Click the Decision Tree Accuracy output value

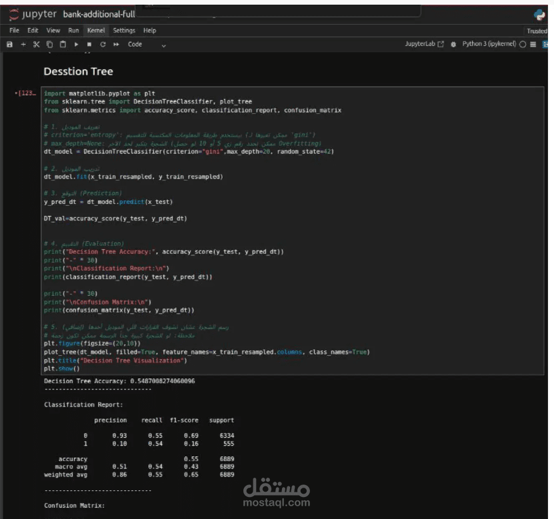[x=162, y=381]
